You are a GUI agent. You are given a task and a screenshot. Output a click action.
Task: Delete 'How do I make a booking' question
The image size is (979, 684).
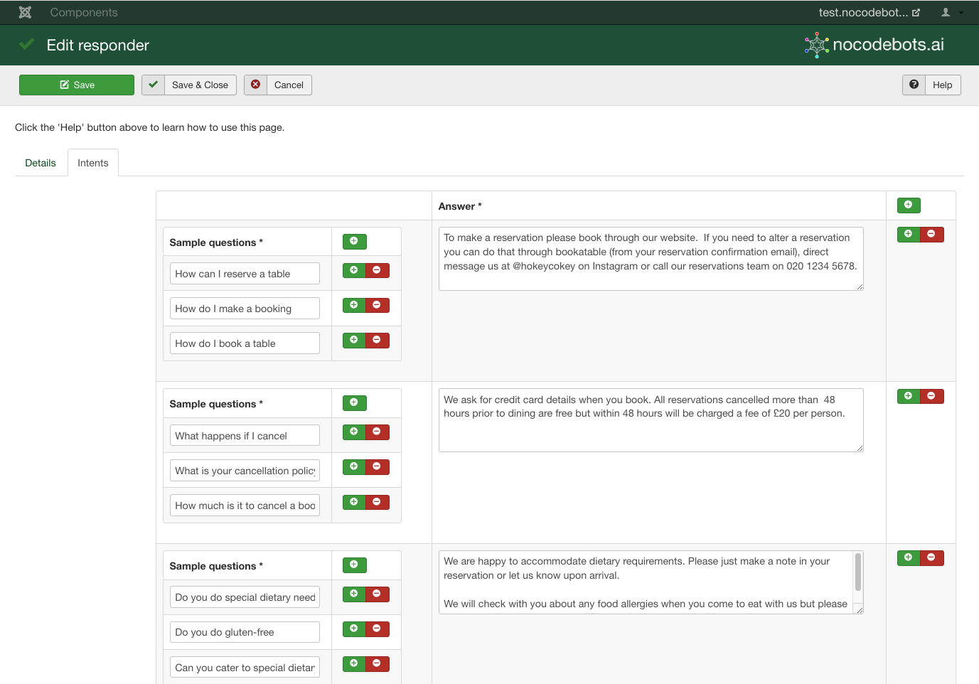pyautogui.click(x=377, y=305)
